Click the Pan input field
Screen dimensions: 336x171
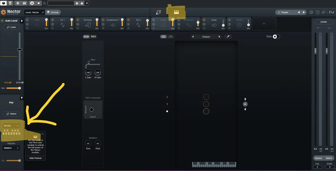[x=318, y=167]
